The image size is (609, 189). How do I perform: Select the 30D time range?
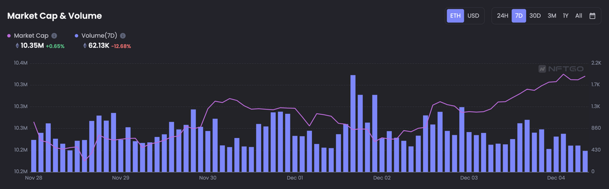tap(535, 16)
